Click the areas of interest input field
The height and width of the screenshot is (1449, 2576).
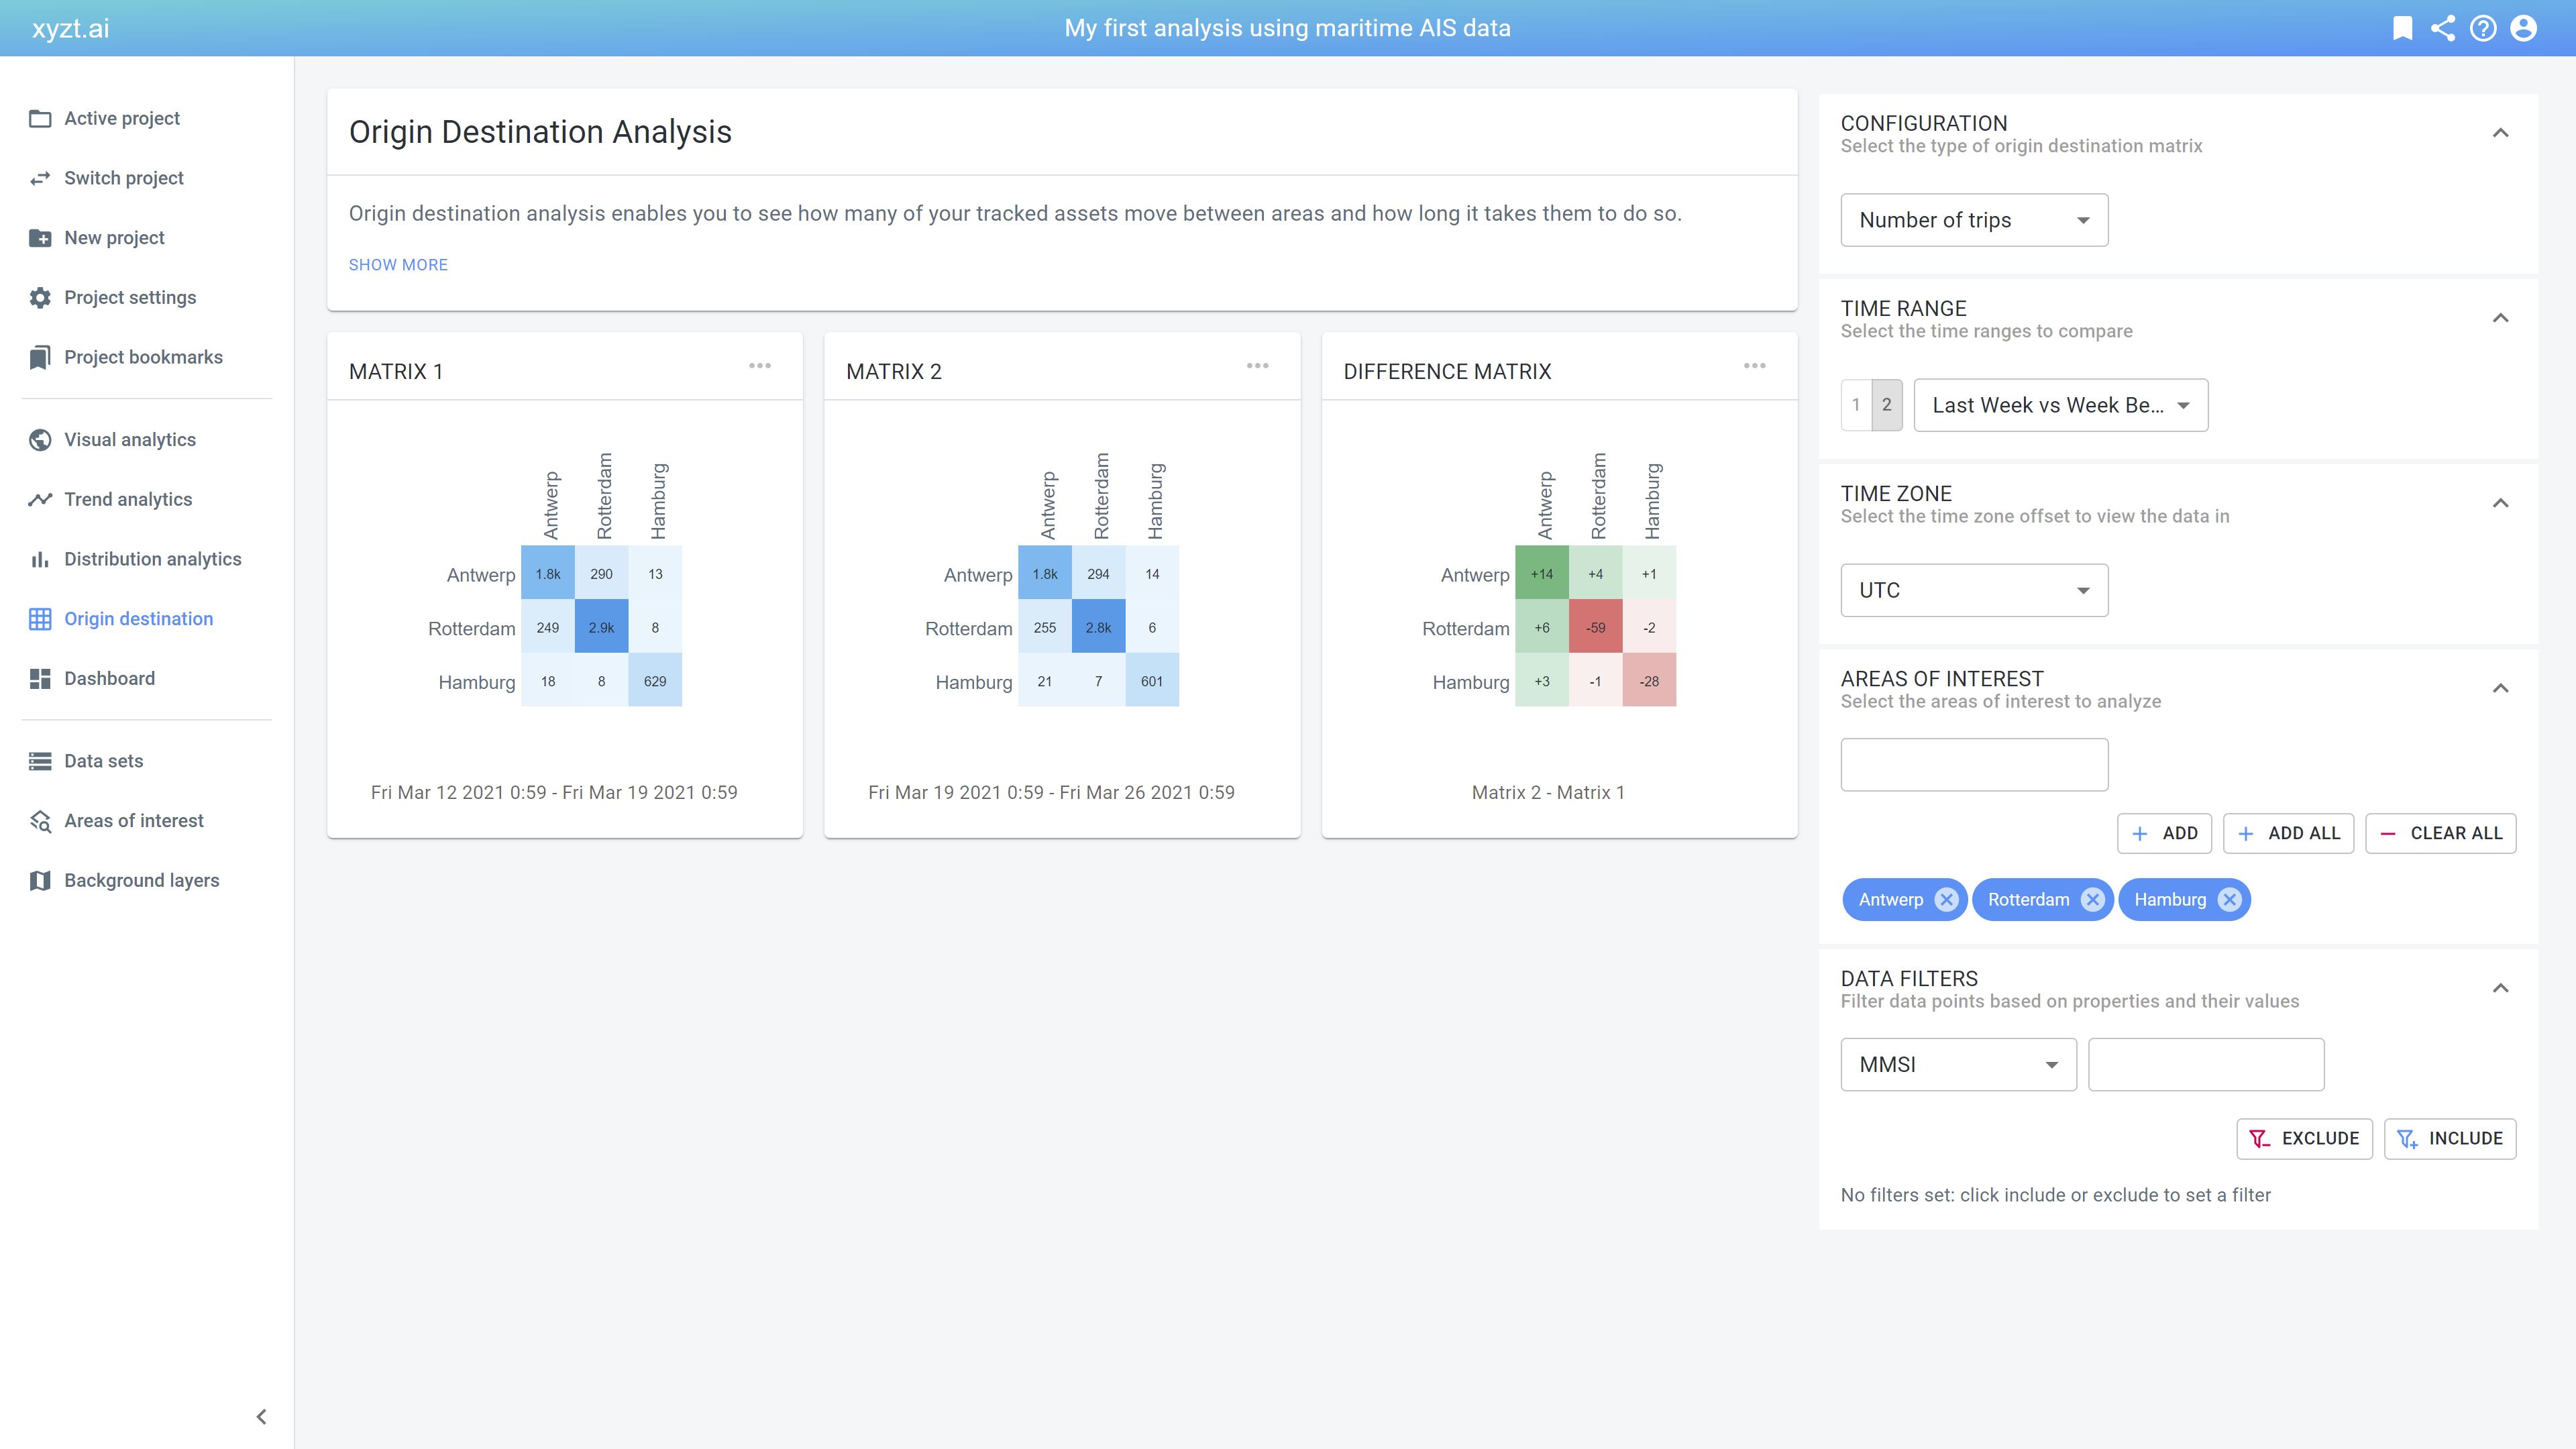click(1974, 765)
